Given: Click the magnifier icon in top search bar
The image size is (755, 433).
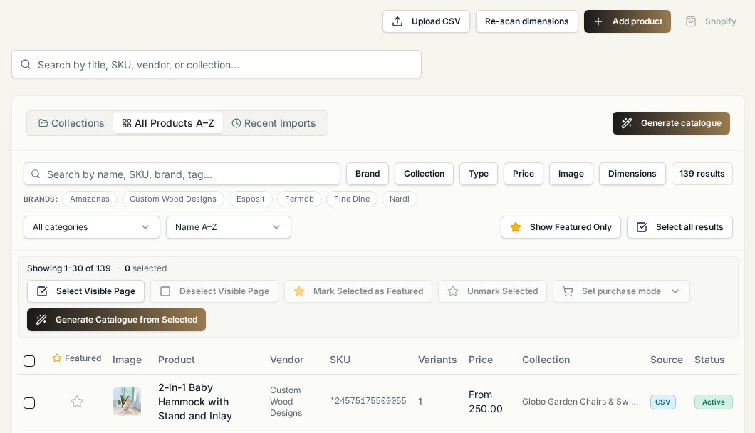Looking at the screenshot, I should [x=26, y=64].
